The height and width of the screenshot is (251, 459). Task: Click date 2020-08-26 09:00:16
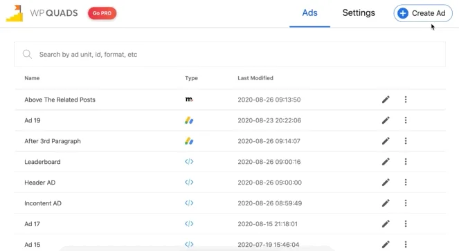[269, 162]
